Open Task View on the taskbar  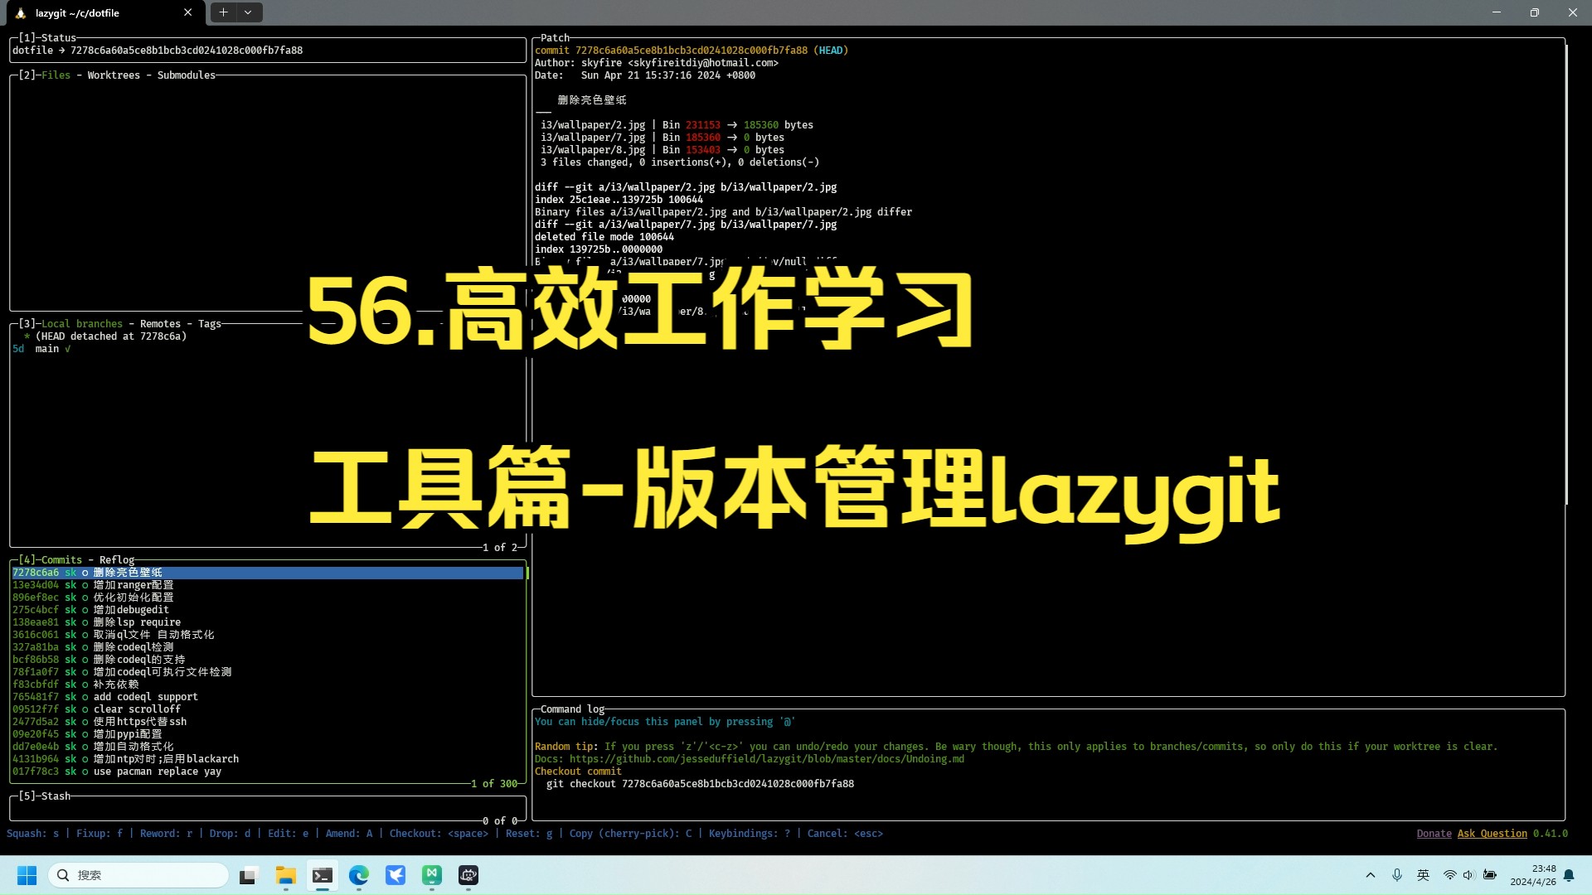(249, 875)
